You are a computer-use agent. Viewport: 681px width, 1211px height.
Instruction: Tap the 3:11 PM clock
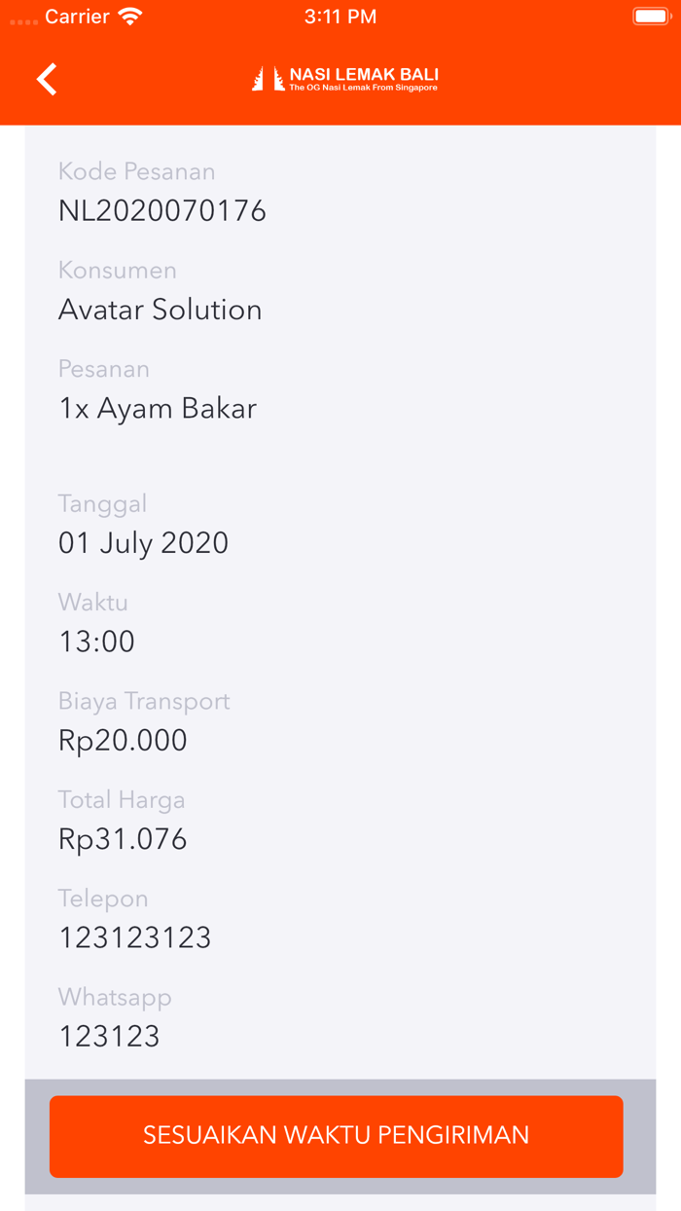(340, 17)
